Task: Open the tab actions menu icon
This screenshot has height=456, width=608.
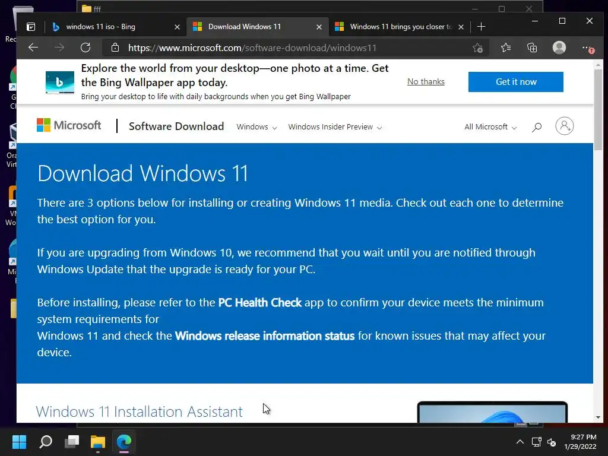Action: coord(31,27)
